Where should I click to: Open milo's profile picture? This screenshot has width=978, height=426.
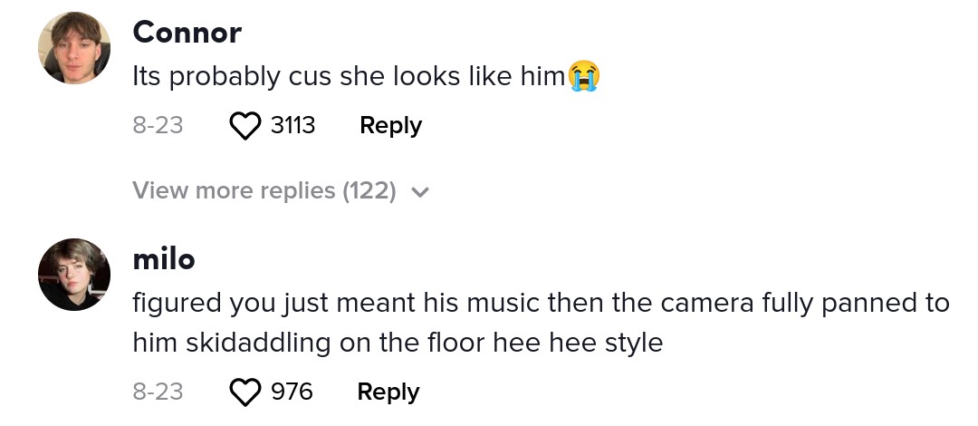tap(74, 275)
